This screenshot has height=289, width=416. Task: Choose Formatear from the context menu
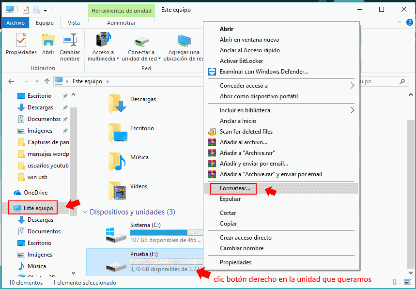pos(234,189)
